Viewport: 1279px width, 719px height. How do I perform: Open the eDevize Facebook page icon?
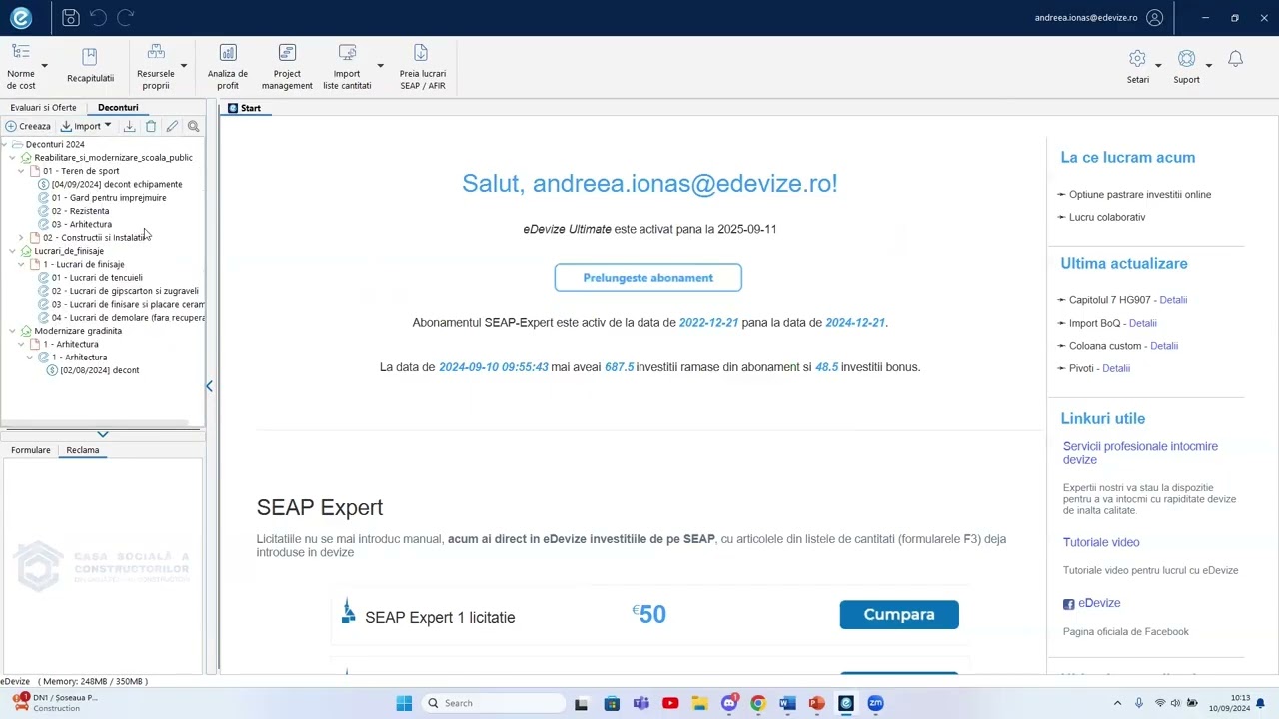[x=1068, y=604]
